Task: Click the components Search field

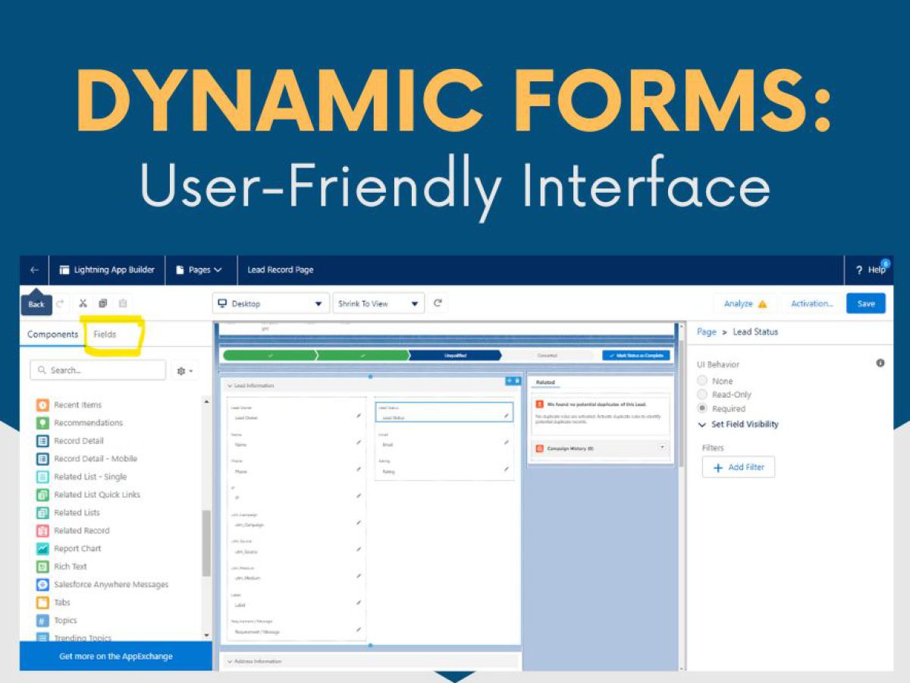Action: [98, 370]
